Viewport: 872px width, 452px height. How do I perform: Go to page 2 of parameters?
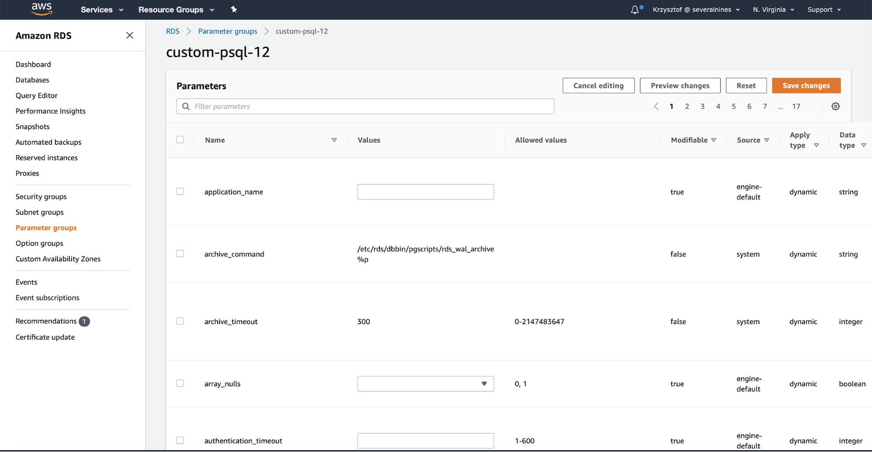pyautogui.click(x=687, y=106)
